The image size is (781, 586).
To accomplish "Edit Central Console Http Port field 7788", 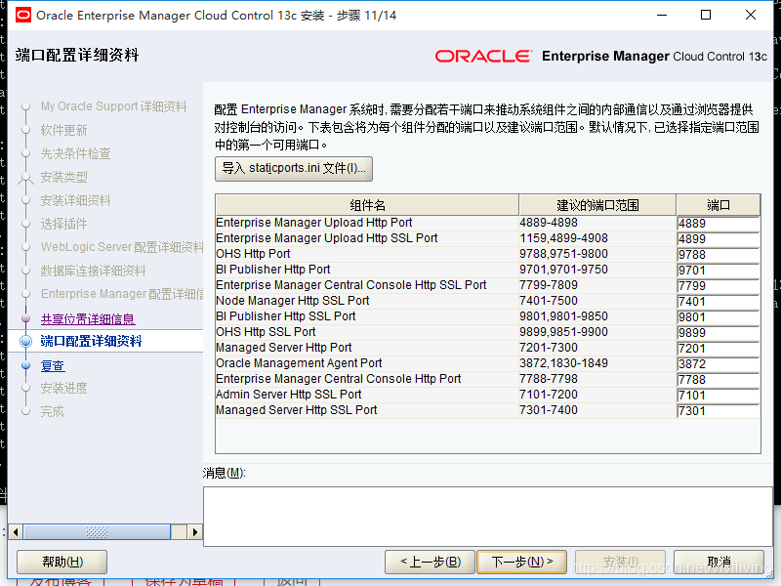I will click(x=719, y=380).
